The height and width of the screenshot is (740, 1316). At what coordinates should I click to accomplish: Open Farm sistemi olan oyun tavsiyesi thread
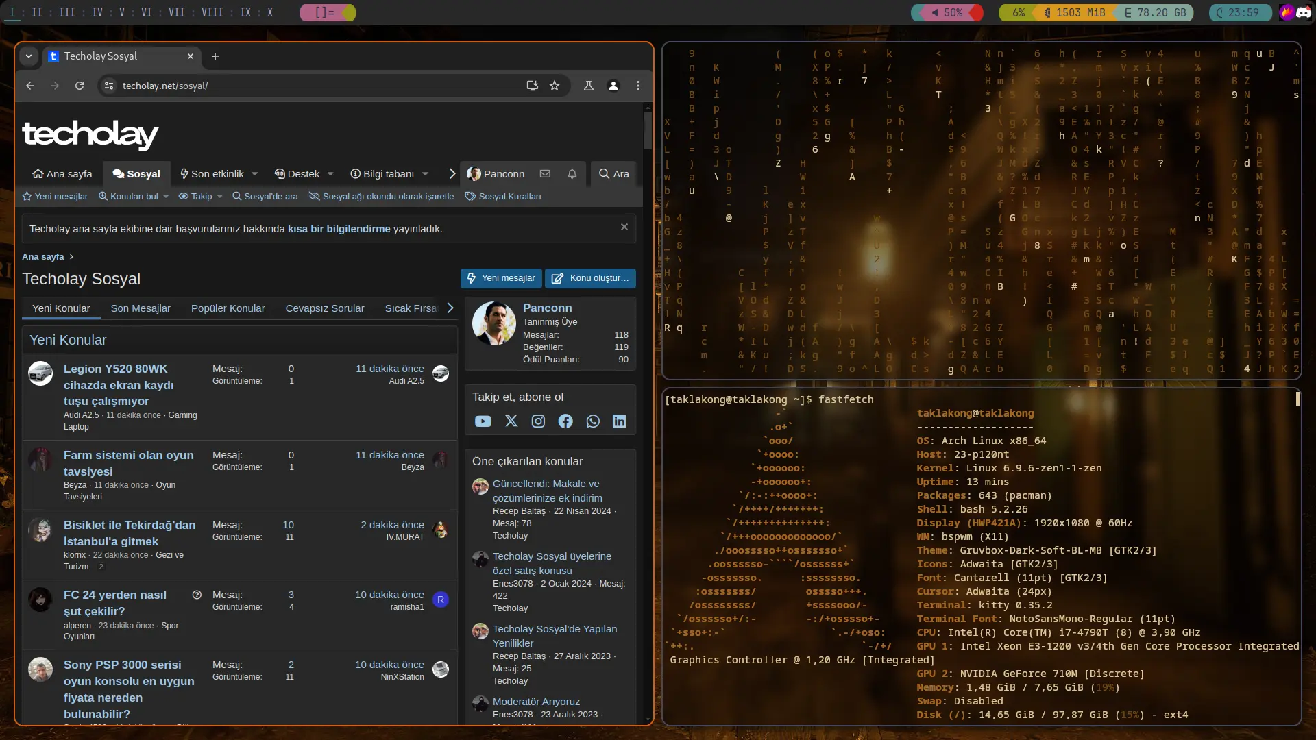point(129,463)
